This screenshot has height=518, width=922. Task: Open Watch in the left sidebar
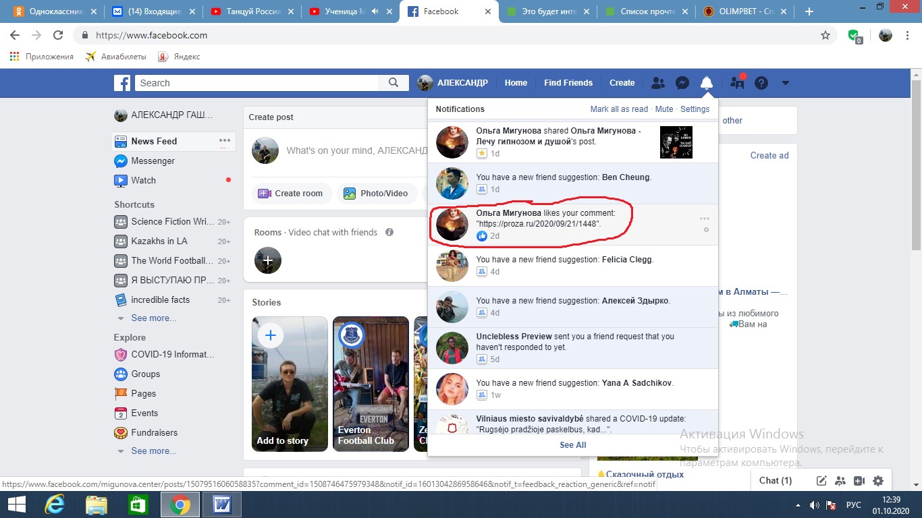pos(143,181)
